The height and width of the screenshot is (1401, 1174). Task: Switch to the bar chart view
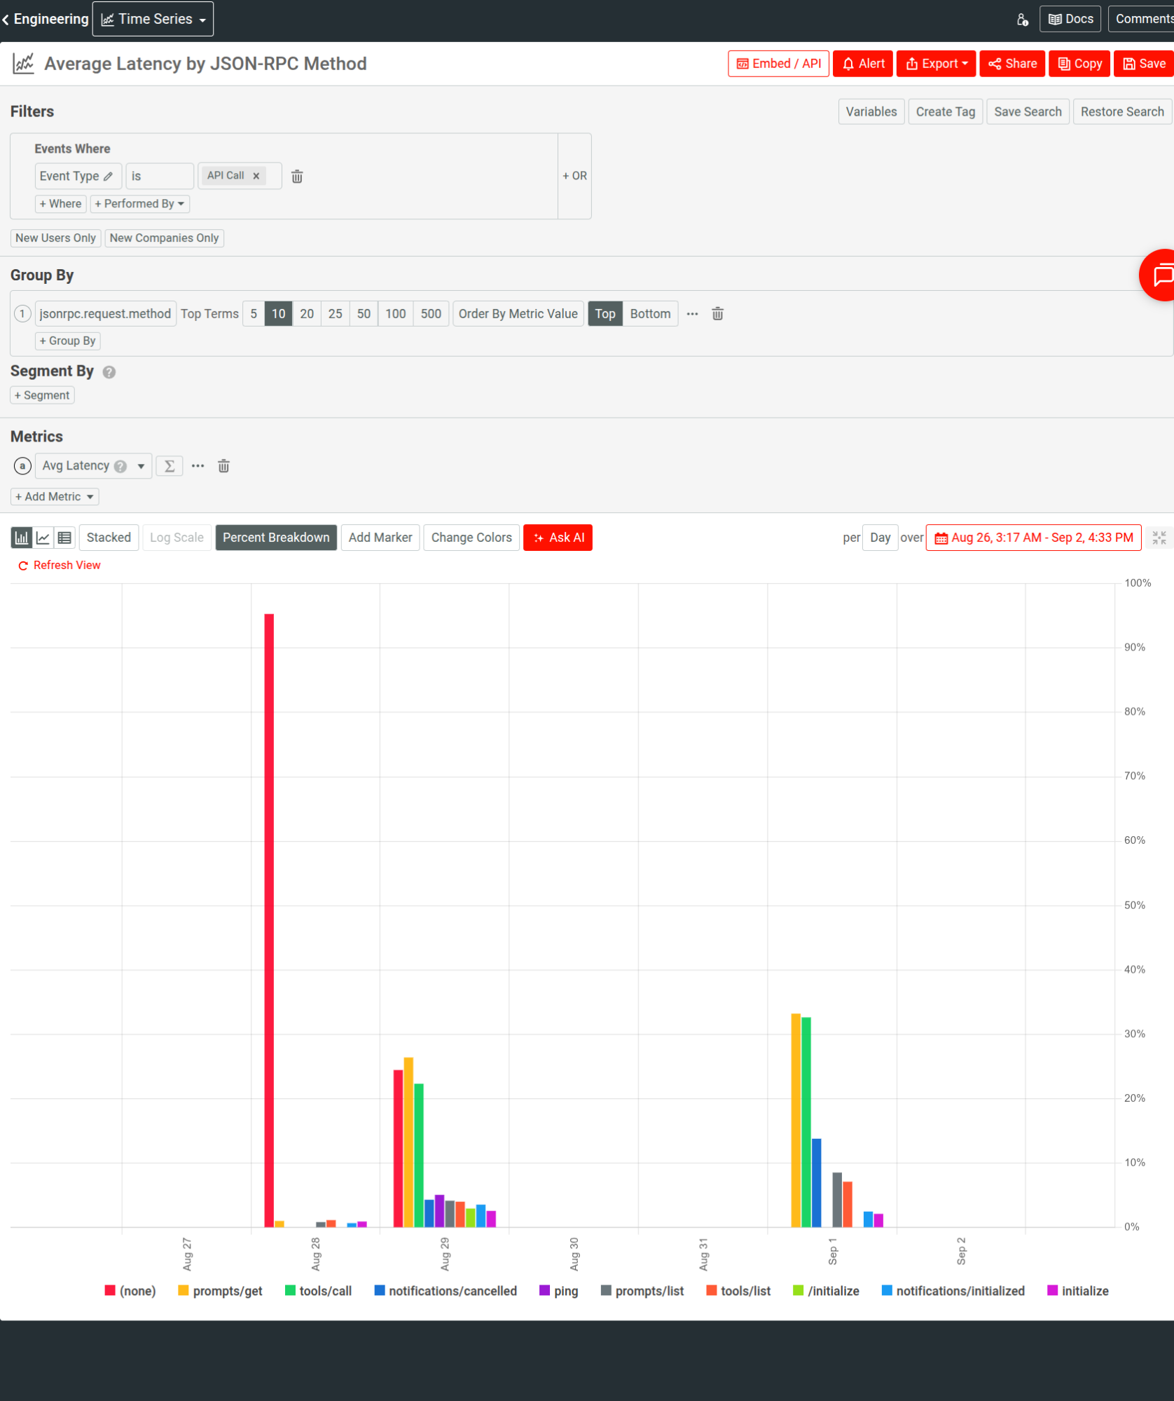pos(21,538)
